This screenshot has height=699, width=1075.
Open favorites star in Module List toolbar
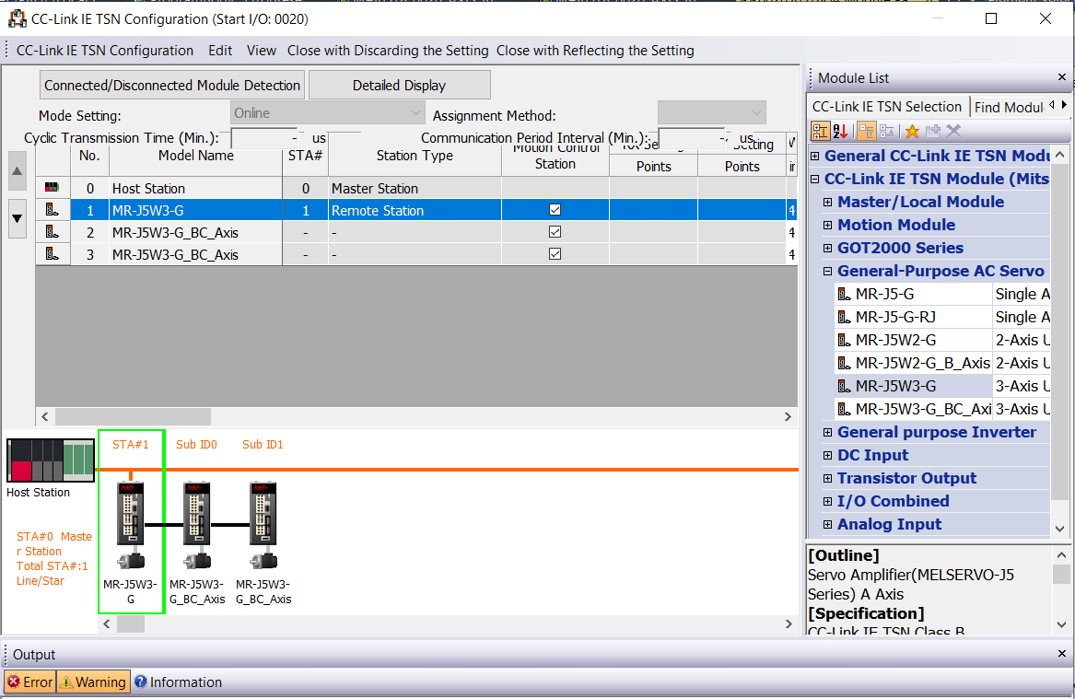[912, 131]
